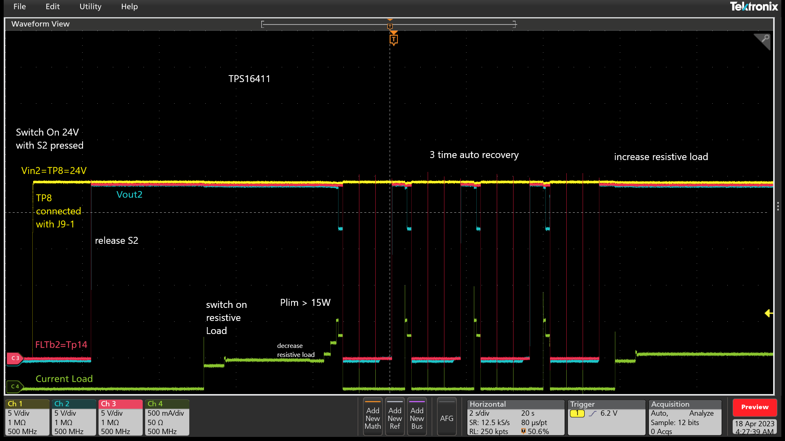The width and height of the screenshot is (785, 441).
Task: Click the Tektronix logo
Action: 754,7
